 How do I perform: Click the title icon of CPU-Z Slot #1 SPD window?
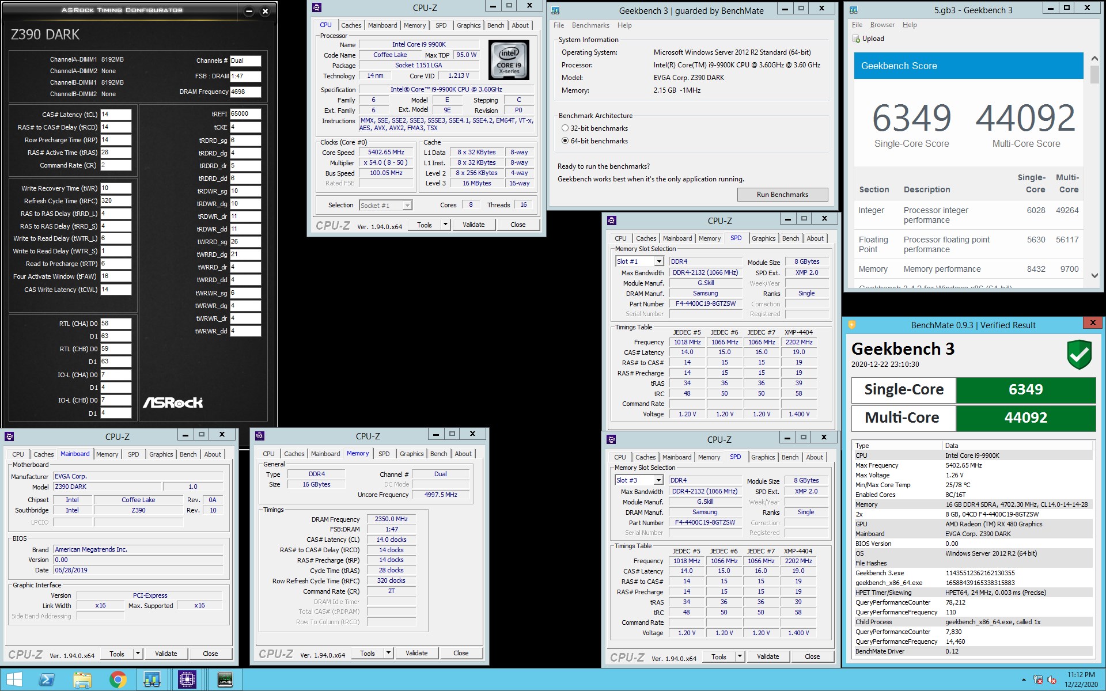(612, 221)
